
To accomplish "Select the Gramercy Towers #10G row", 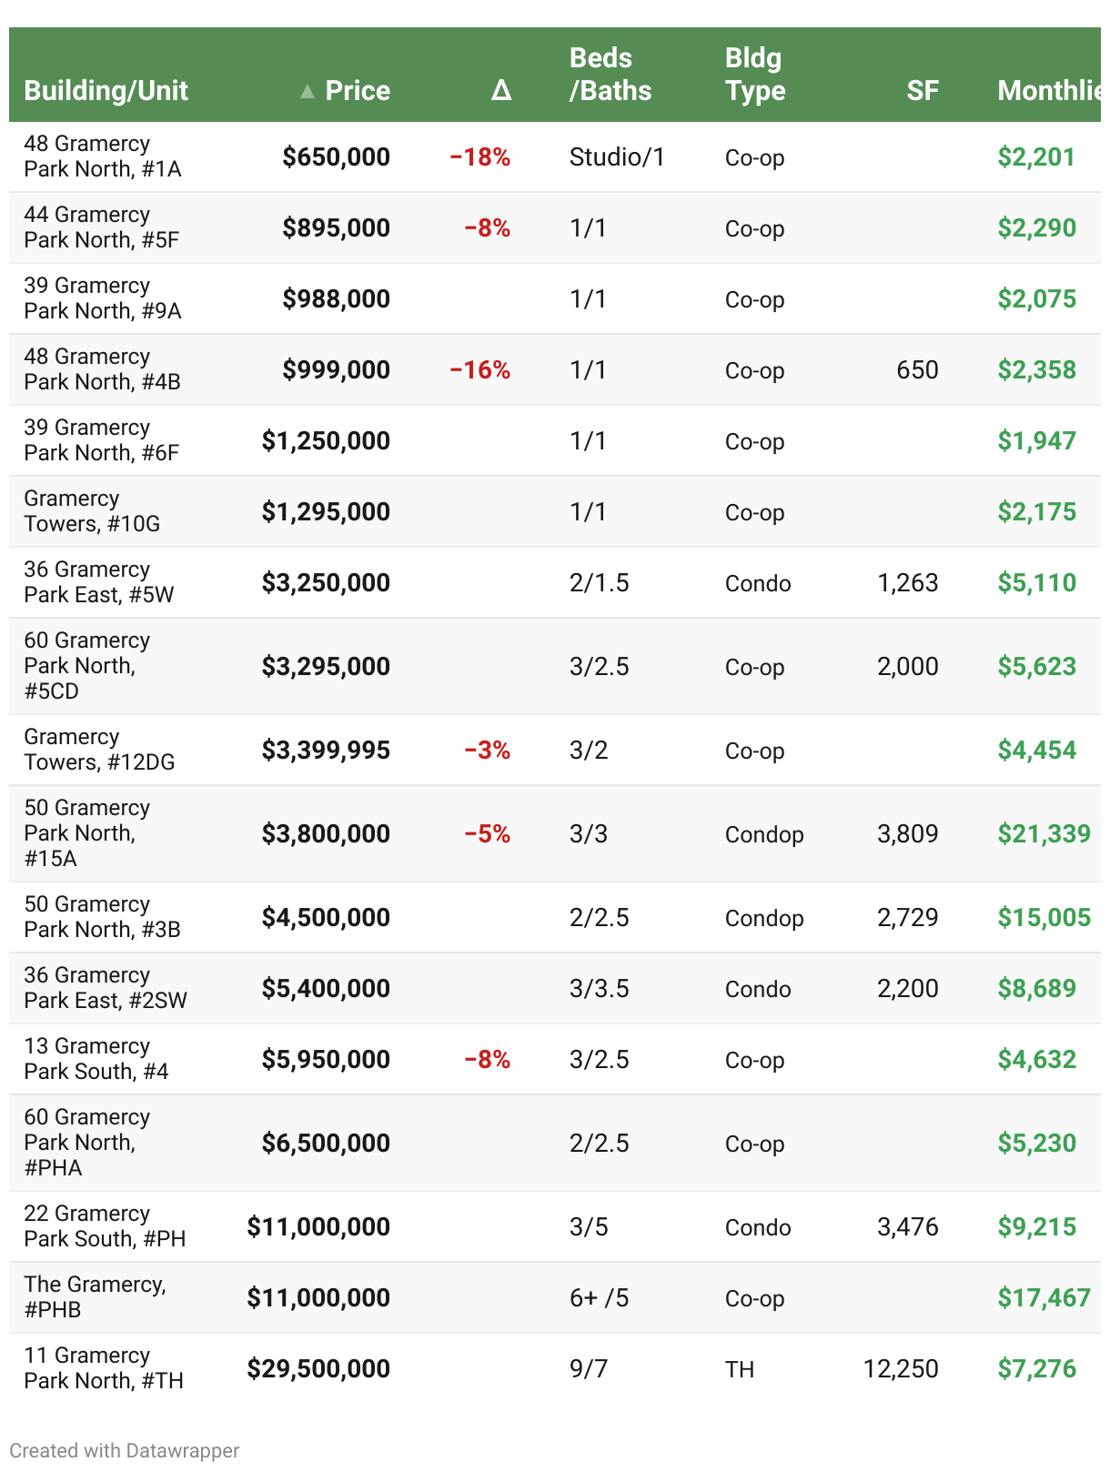I will click(x=91, y=511).
